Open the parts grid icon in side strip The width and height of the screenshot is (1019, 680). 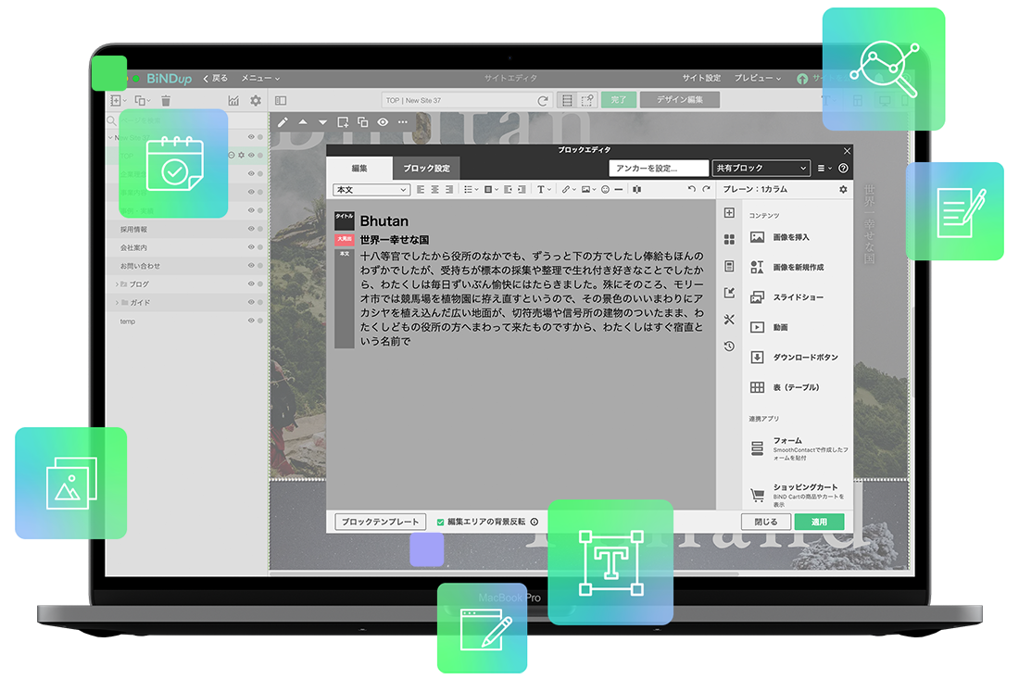click(x=729, y=239)
